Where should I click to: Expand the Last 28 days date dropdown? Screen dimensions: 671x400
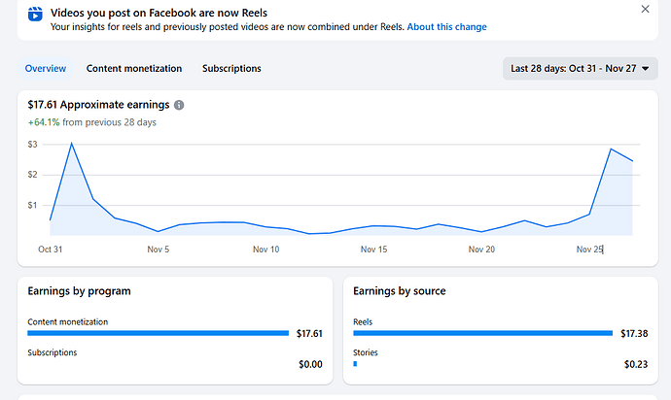coord(579,69)
